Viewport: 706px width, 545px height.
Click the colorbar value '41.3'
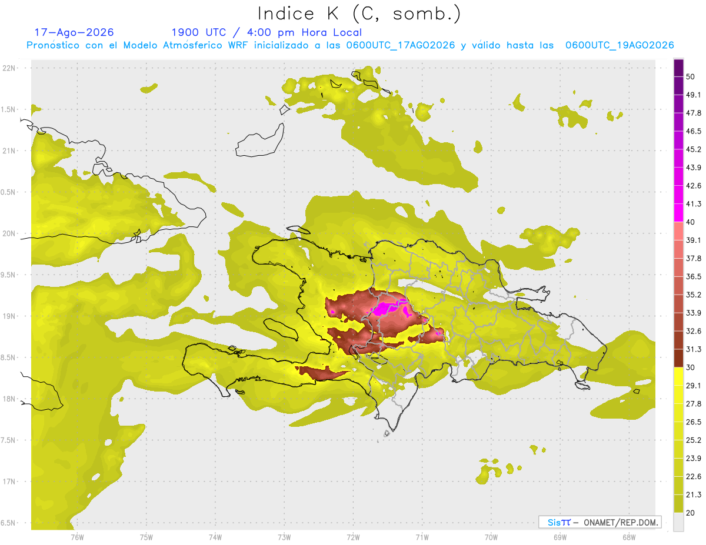click(694, 204)
